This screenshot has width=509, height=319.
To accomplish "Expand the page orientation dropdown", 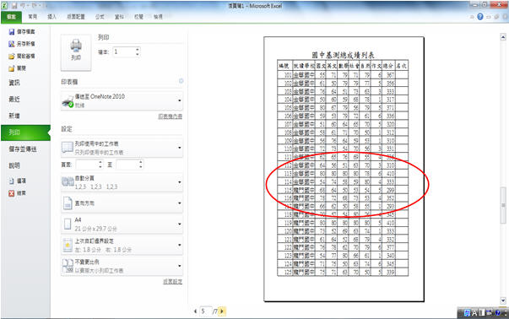I will (122, 203).
